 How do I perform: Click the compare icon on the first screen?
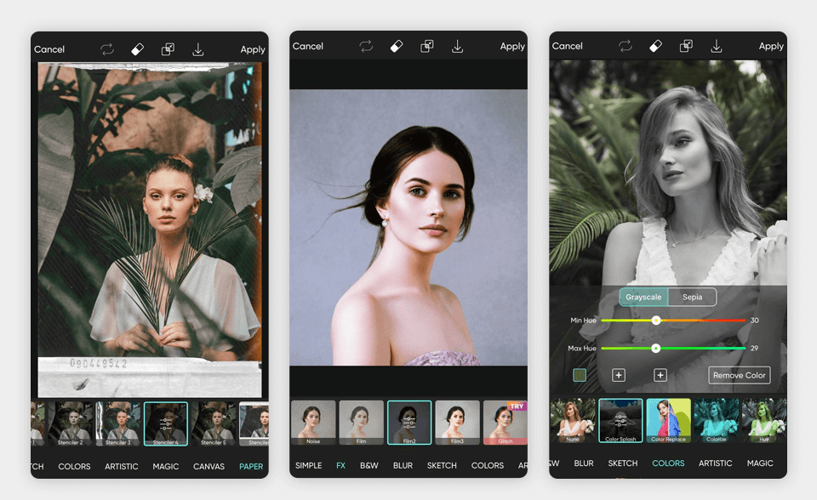click(168, 48)
